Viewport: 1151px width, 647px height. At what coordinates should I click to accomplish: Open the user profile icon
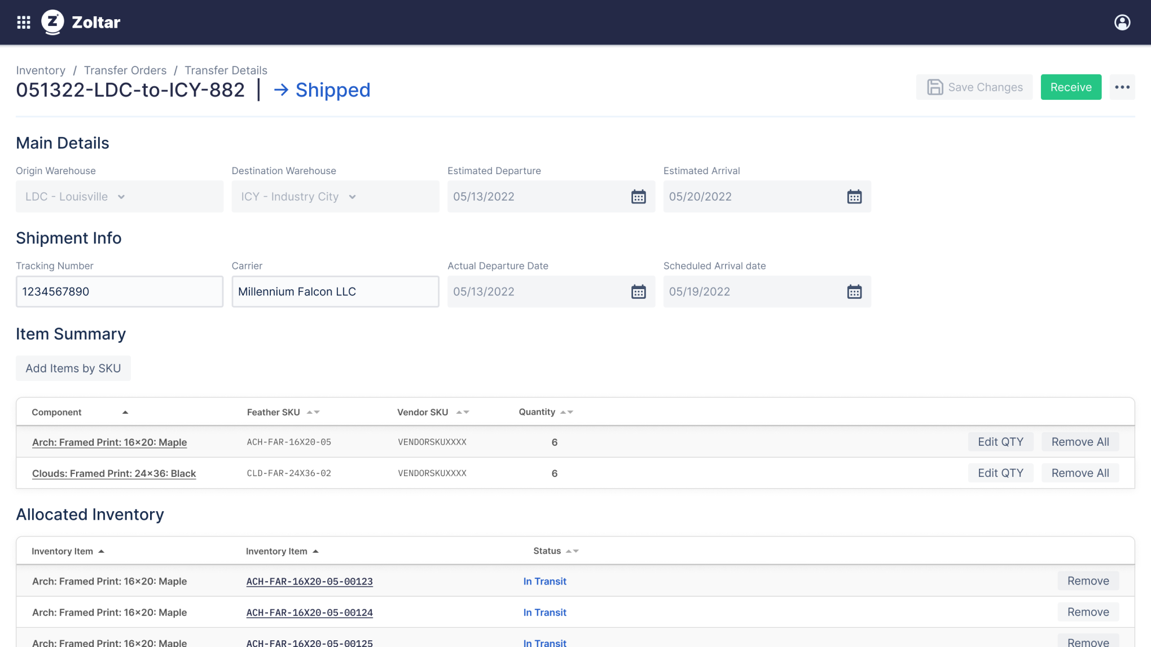point(1122,23)
